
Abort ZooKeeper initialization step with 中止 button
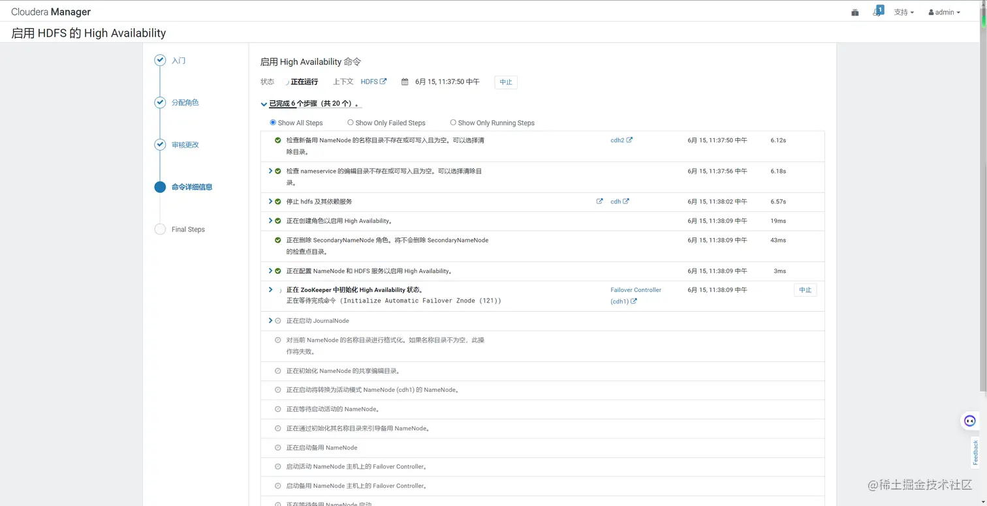[805, 290]
